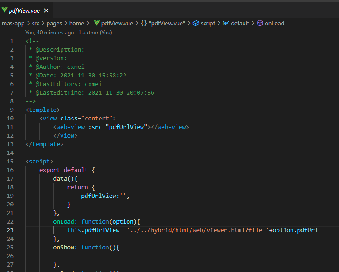The height and width of the screenshot is (272, 339).
Task: Open home folder in the breadcrumb
Action: coord(76,24)
